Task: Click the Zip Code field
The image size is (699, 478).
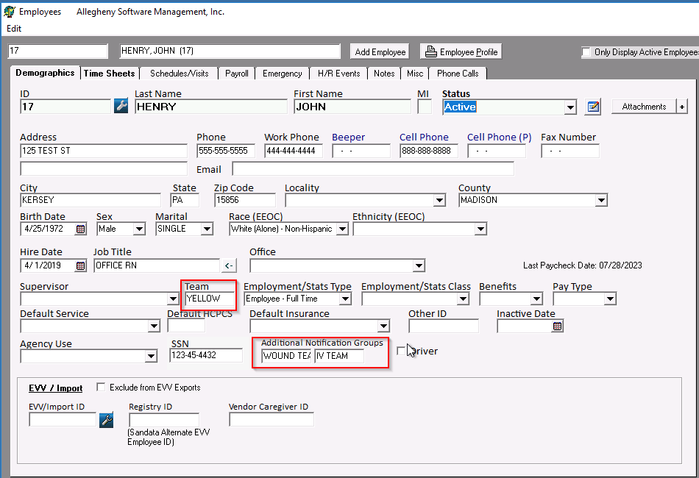Action: pyautogui.click(x=245, y=201)
